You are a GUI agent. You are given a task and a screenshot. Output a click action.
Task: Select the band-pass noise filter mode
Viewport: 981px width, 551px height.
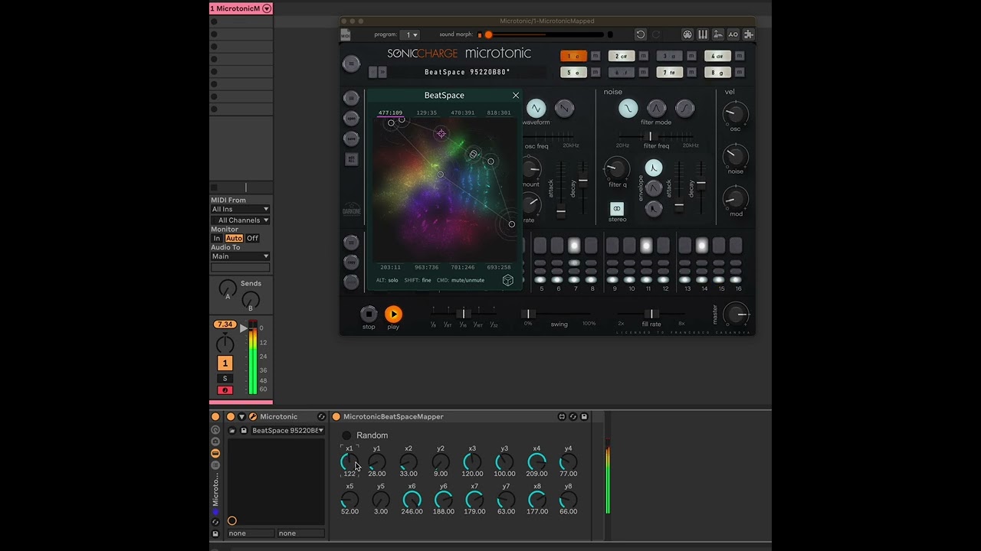point(657,109)
